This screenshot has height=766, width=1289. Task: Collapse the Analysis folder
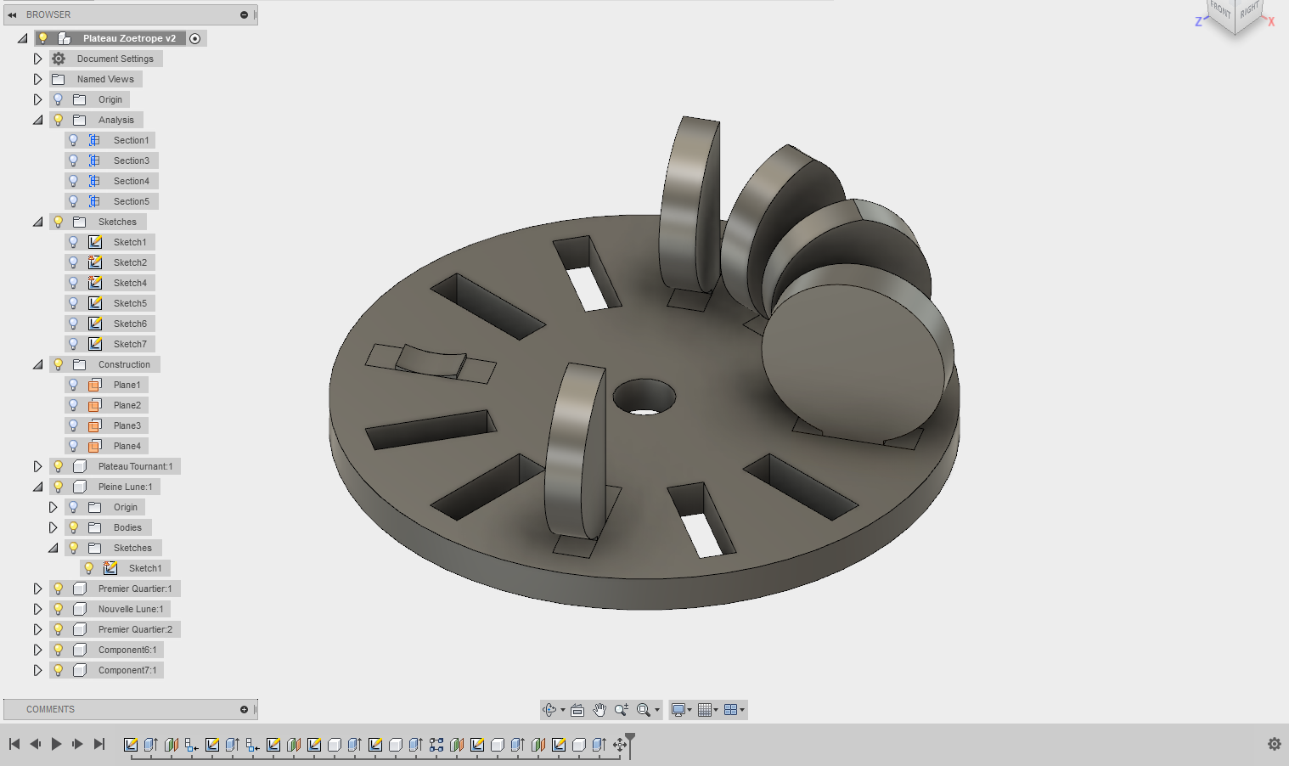37,120
